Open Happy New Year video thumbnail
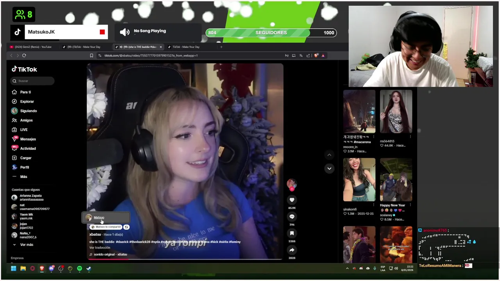Viewport: 500px width, 281px height. point(396,180)
